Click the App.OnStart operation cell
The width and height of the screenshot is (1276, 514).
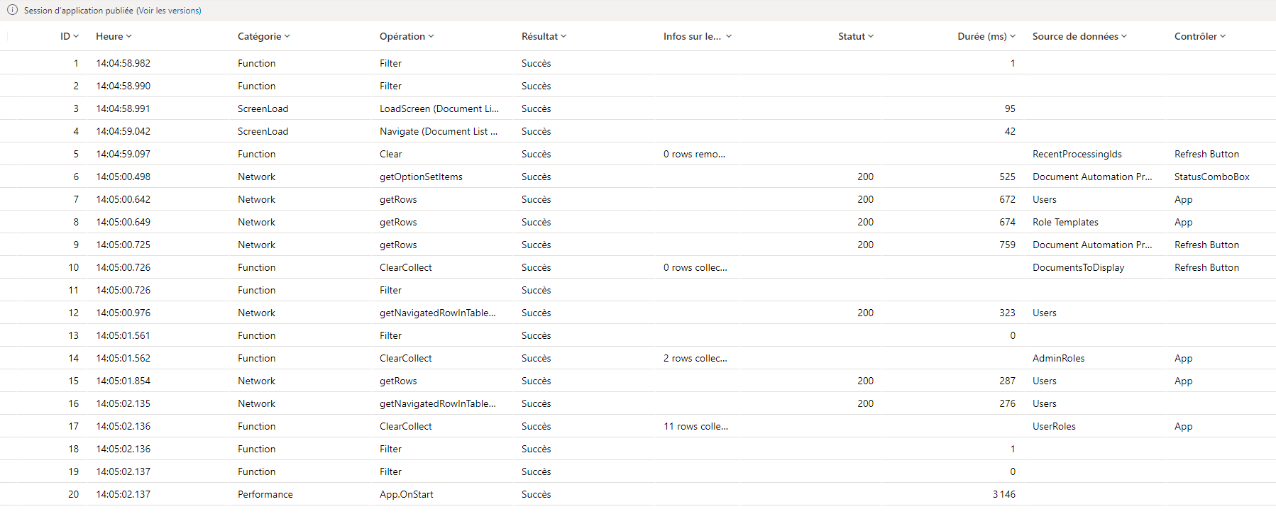407,494
